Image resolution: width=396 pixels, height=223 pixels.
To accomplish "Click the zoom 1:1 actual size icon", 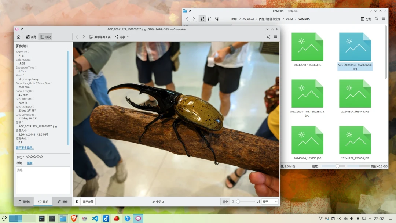I will [x=258, y=201].
